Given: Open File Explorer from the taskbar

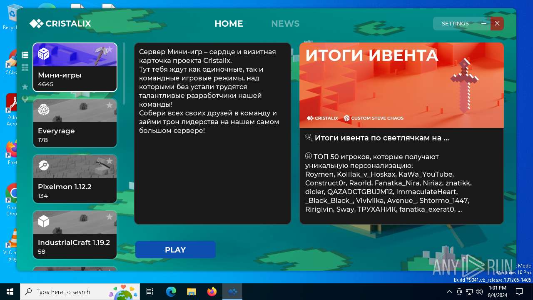Looking at the screenshot, I should tap(191, 292).
